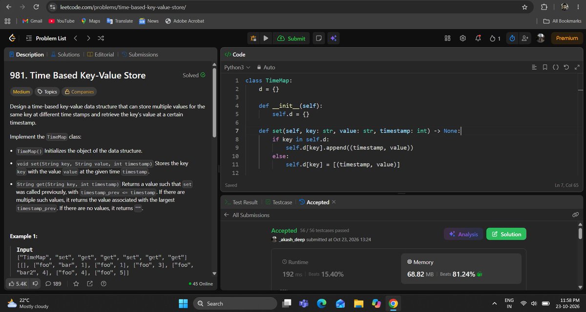This screenshot has height=312, width=586.
Task: Select the Memory stats card
Action: tap(461, 268)
